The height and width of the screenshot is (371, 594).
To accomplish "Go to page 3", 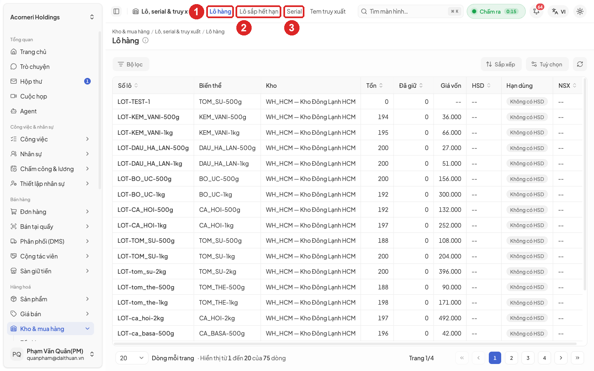I will tap(528, 358).
